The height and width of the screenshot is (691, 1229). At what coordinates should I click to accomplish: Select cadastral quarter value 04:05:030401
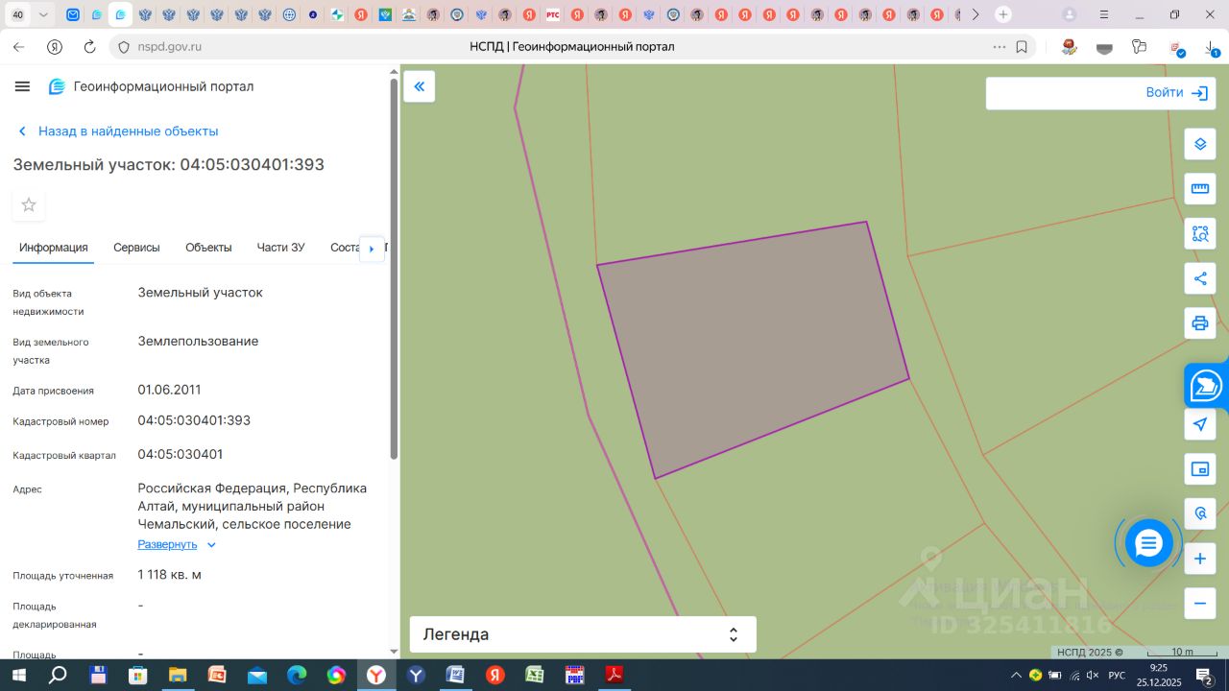click(181, 454)
